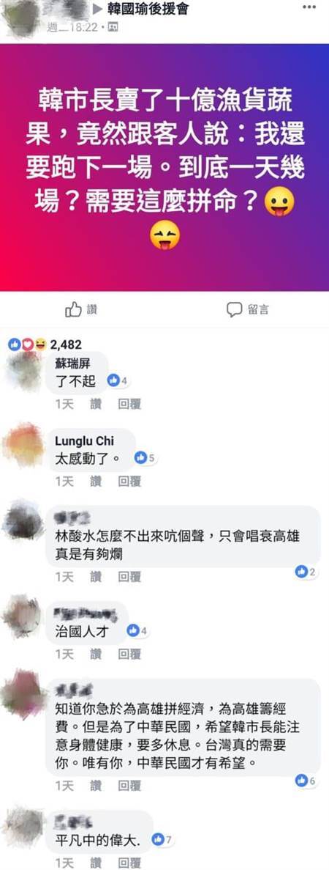Screen dimensions: 329x870
Task: Click the like badge on 治國人才 comment
Action: click(x=136, y=630)
